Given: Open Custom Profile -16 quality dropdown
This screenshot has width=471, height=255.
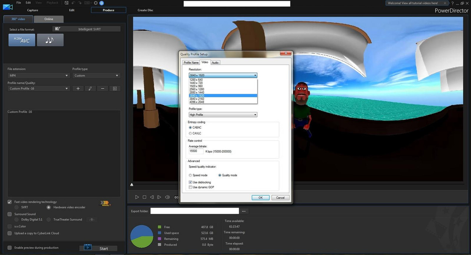Looking at the screenshot, I should 38,88.
